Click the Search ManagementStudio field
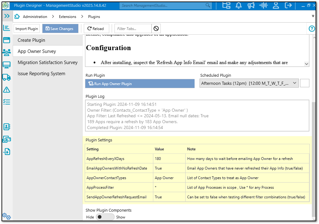 click(163, 6)
